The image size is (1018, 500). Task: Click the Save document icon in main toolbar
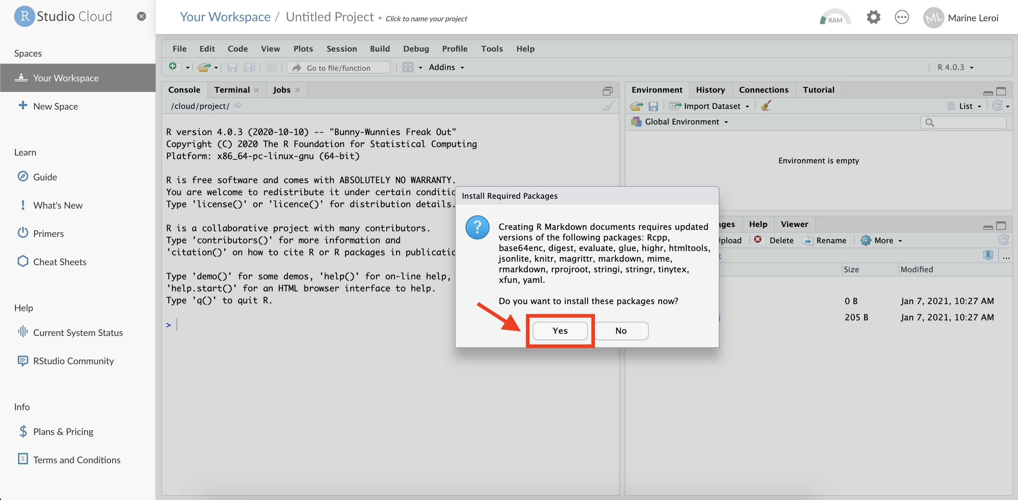(232, 68)
